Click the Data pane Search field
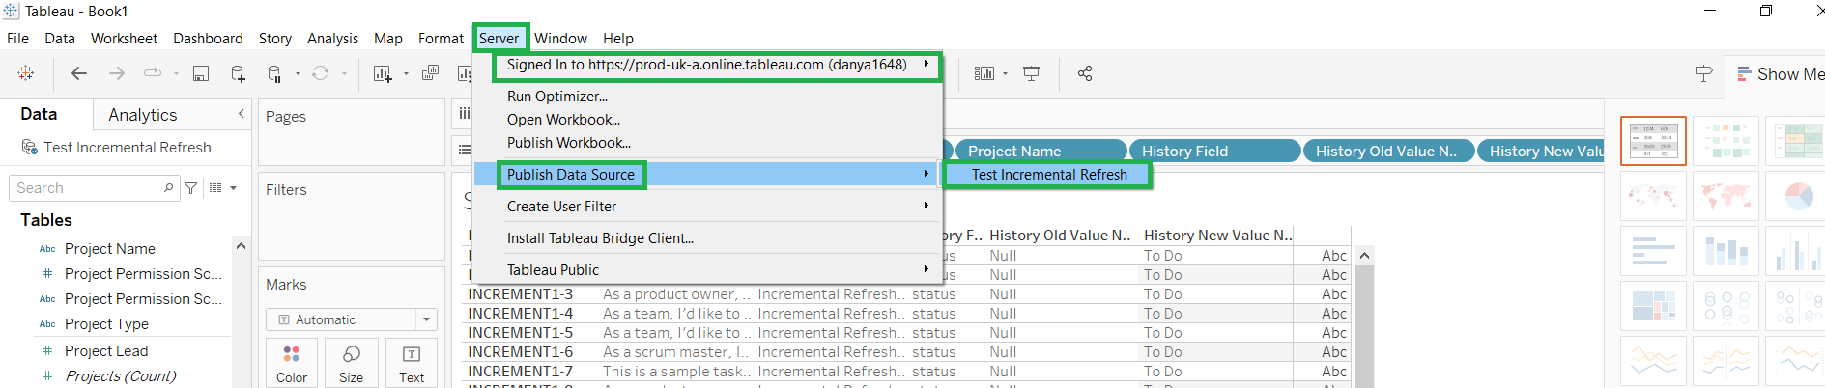The image size is (1825, 388). (x=95, y=188)
